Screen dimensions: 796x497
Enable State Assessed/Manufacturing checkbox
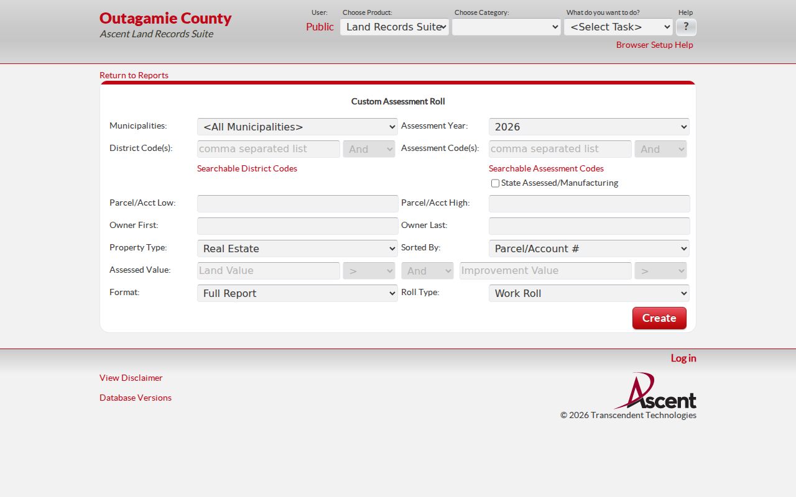pos(495,183)
